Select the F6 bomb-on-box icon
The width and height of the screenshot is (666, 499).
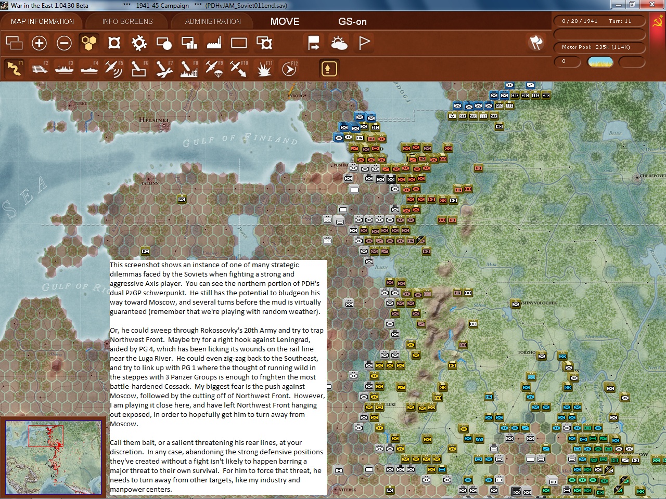click(139, 69)
